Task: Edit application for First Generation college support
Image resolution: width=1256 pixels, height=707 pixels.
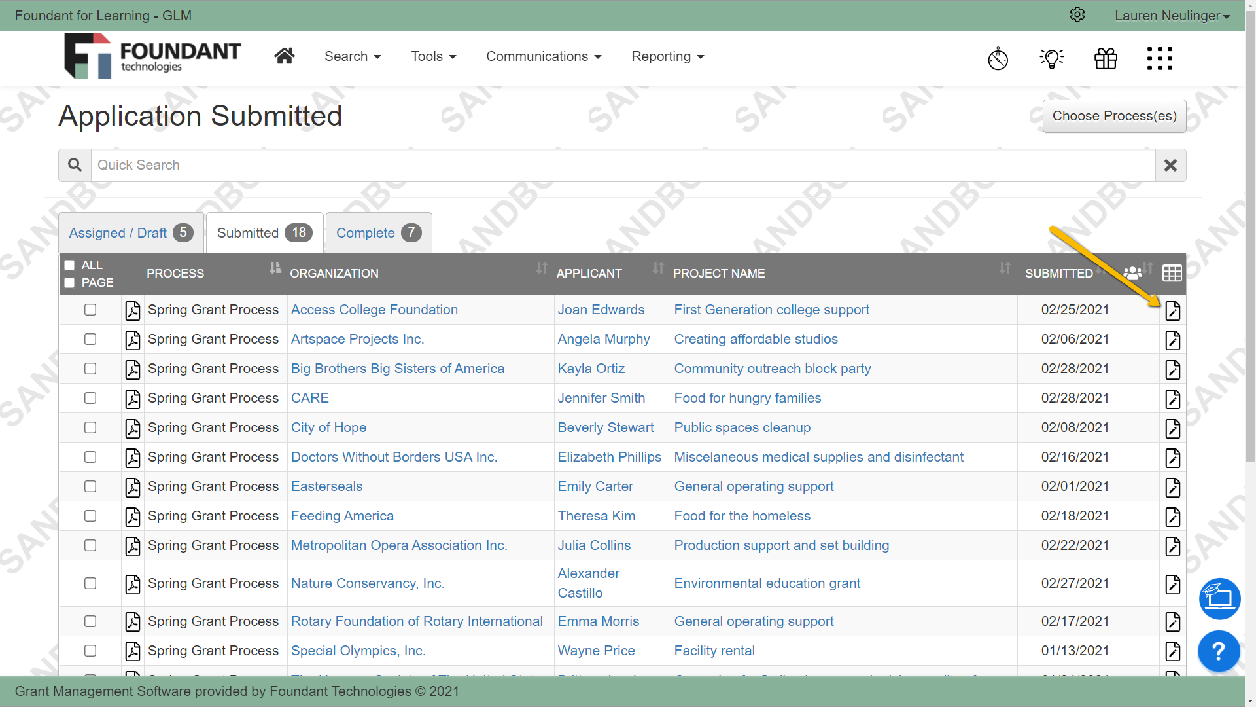Action: [x=1172, y=310]
